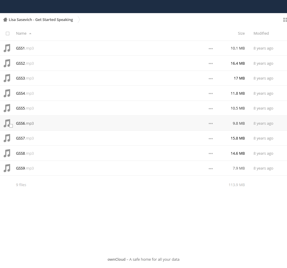The height and width of the screenshot is (268, 287).
Task: Sort files by the Name column
Action: [x=21, y=33]
